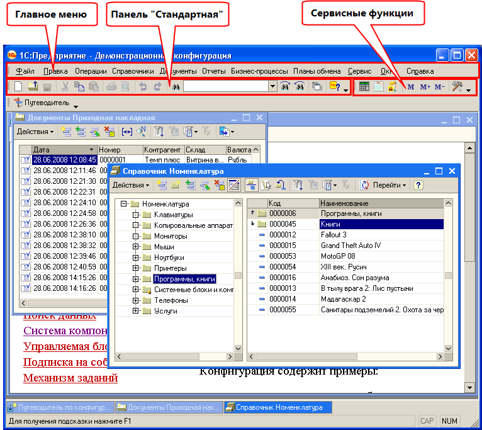Select the Fallout 3 row
The height and width of the screenshot is (430, 482).
tap(345, 235)
